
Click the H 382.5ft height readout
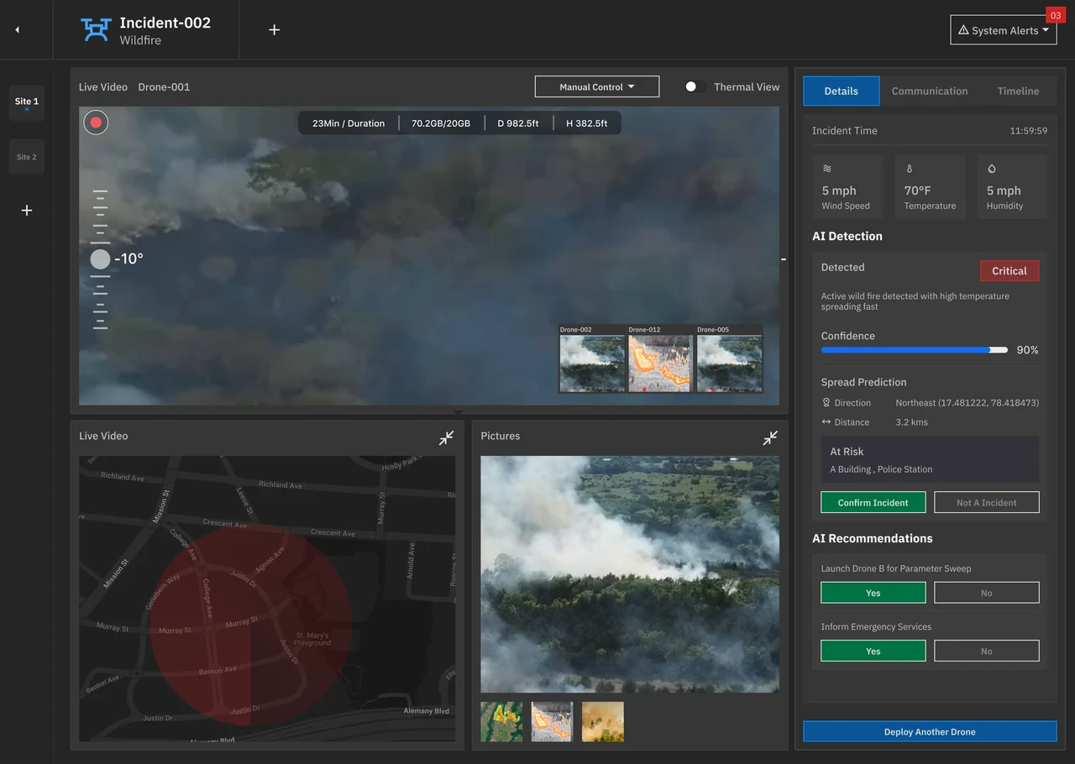point(587,123)
